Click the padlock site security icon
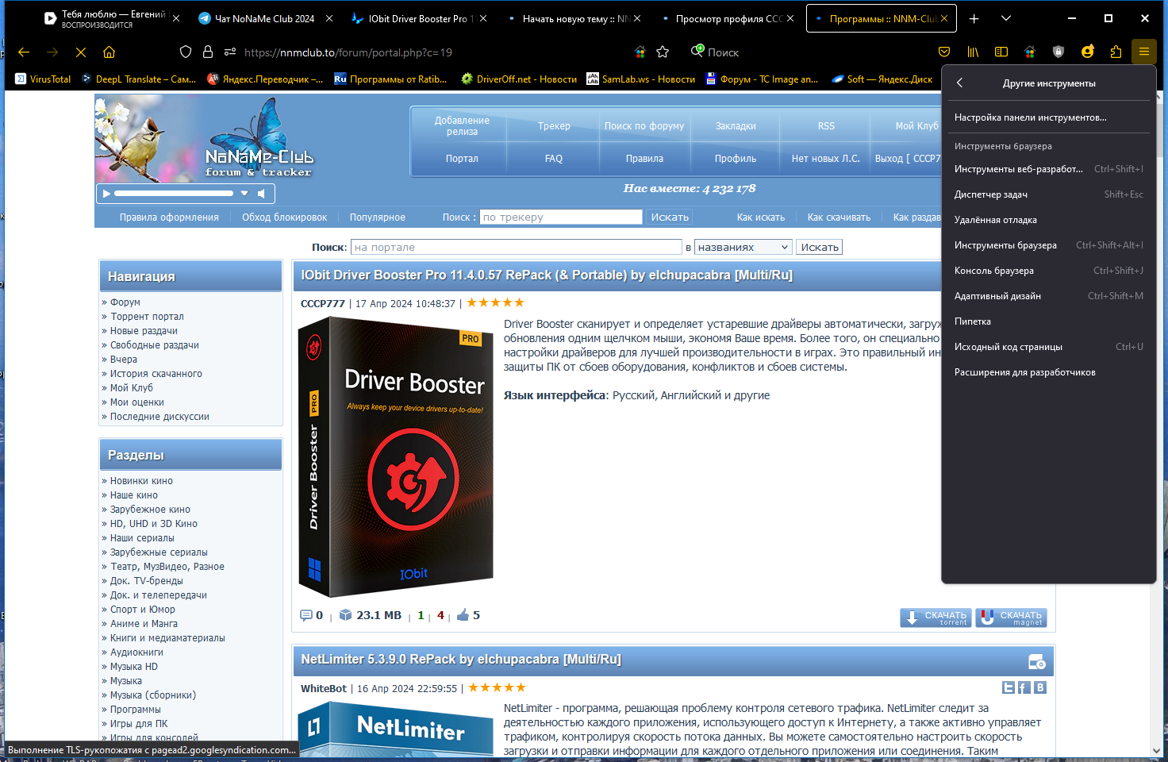The width and height of the screenshot is (1168, 762). click(x=208, y=52)
